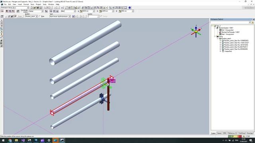Click the Undo icon
255x143 pixels.
[62, 8]
